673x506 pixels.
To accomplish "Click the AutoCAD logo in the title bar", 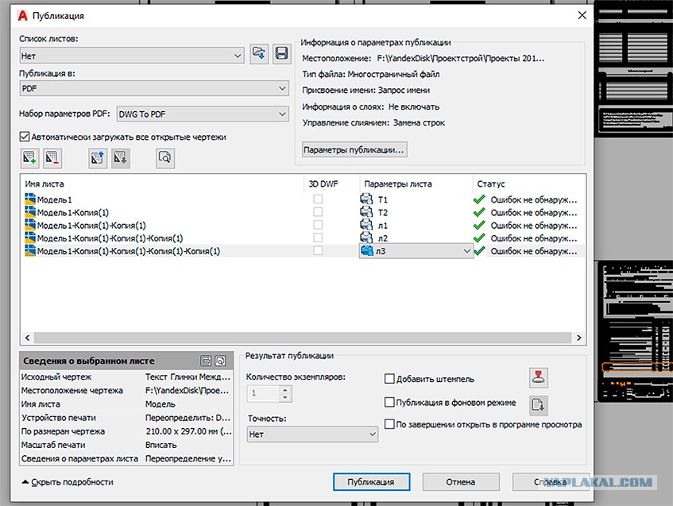I will (22, 15).
